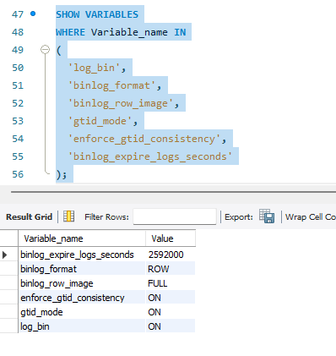336x356 pixels.
Task: Focus the Filter Rows search field
Action: tap(175, 216)
